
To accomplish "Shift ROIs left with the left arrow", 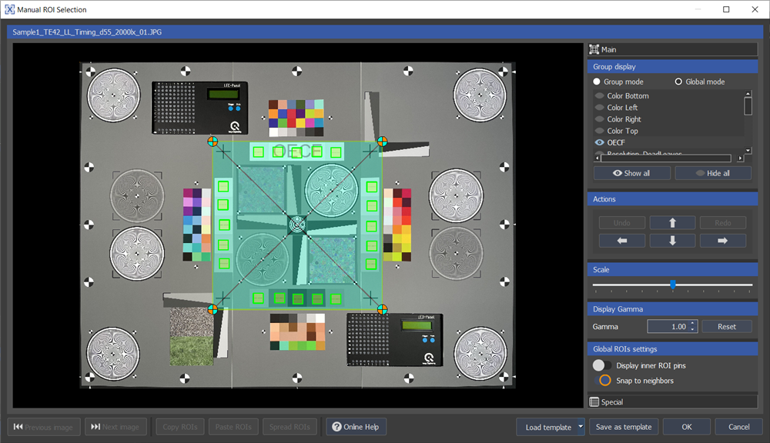I will pyautogui.click(x=621, y=241).
